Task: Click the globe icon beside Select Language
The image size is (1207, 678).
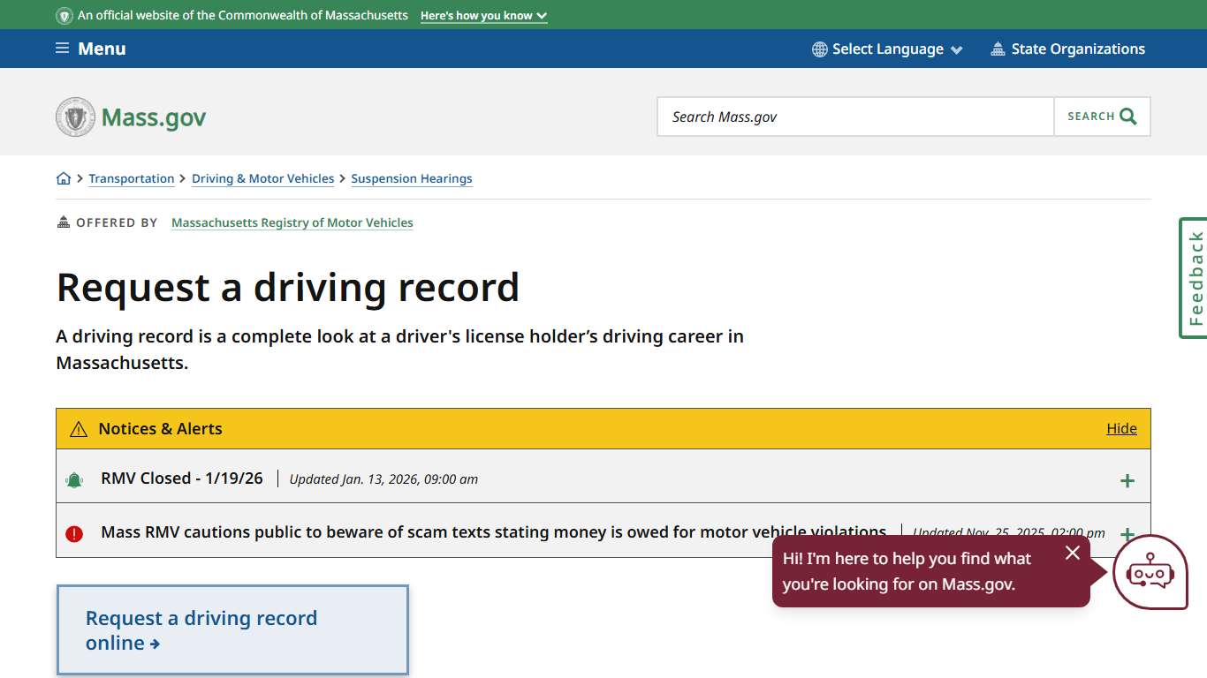Action: click(x=817, y=49)
